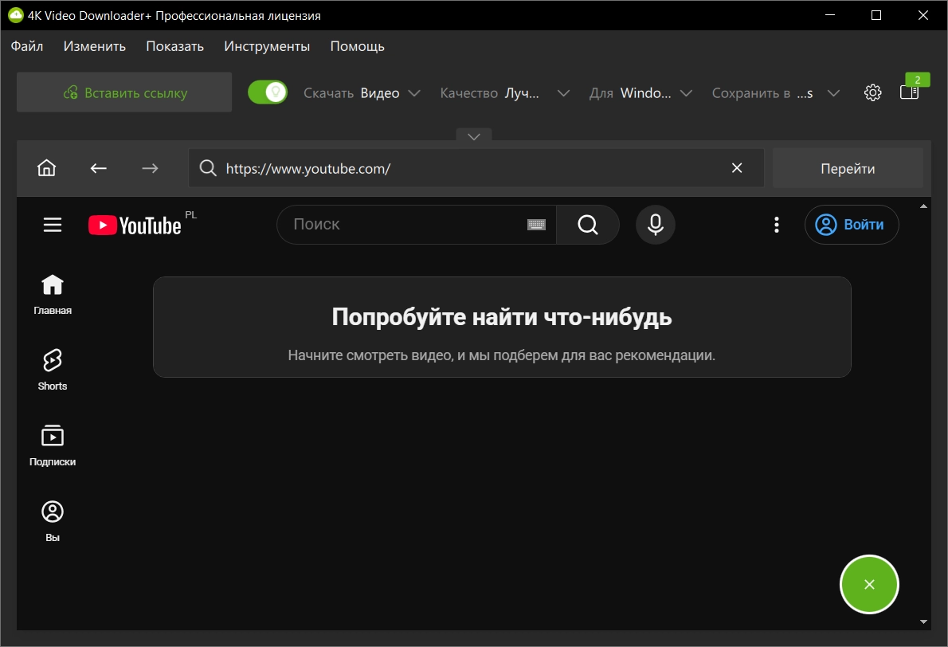The image size is (948, 647).
Task: Collapse the toolbar with center chevron
Action: [474, 136]
